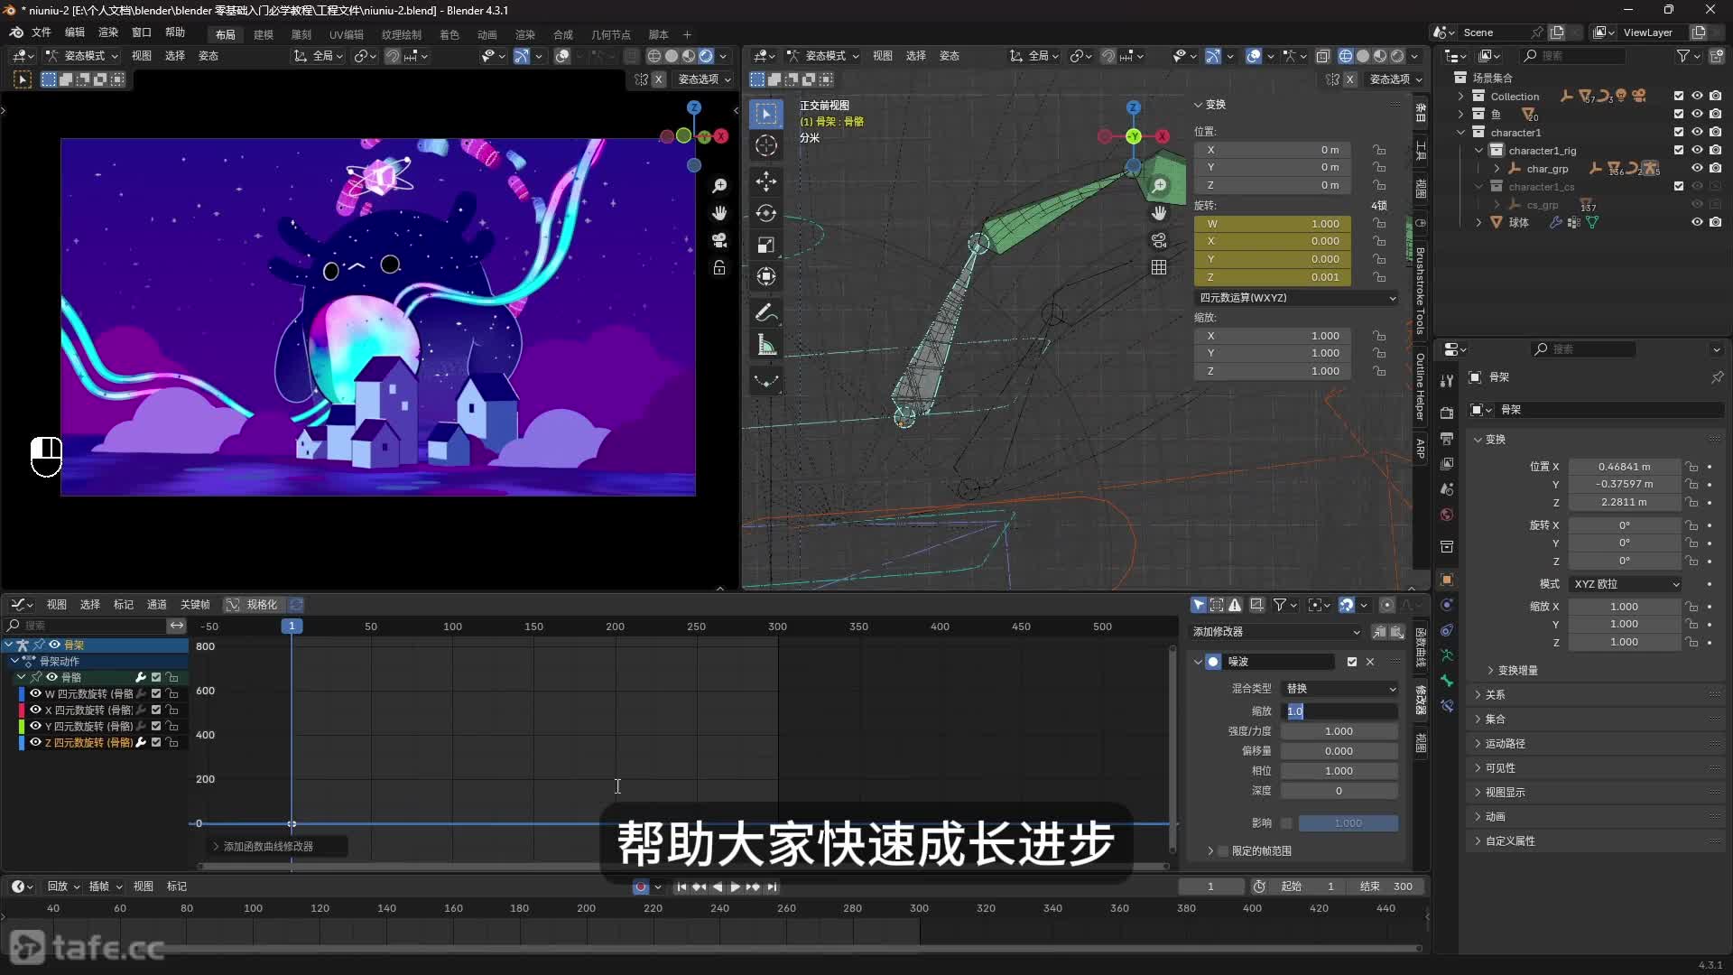Screen dimensions: 1733x975
Task: Open the Tool properties tab icon
Action: tap(1447, 380)
